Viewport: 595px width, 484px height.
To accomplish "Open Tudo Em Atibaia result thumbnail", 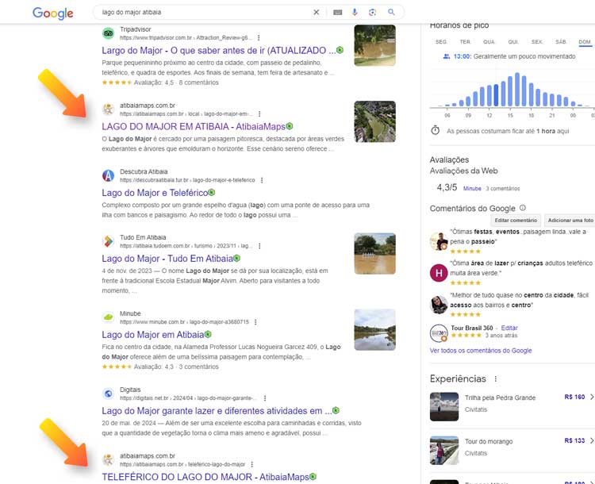I will tap(375, 254).
